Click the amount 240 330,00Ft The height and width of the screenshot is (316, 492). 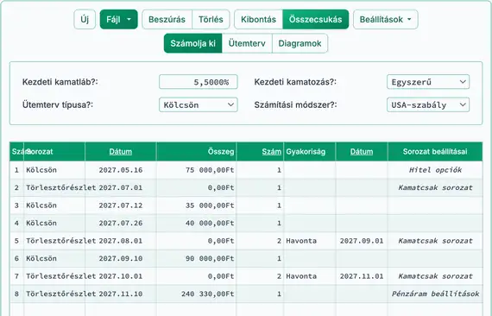pyautogui.click(x=208, y=294)
